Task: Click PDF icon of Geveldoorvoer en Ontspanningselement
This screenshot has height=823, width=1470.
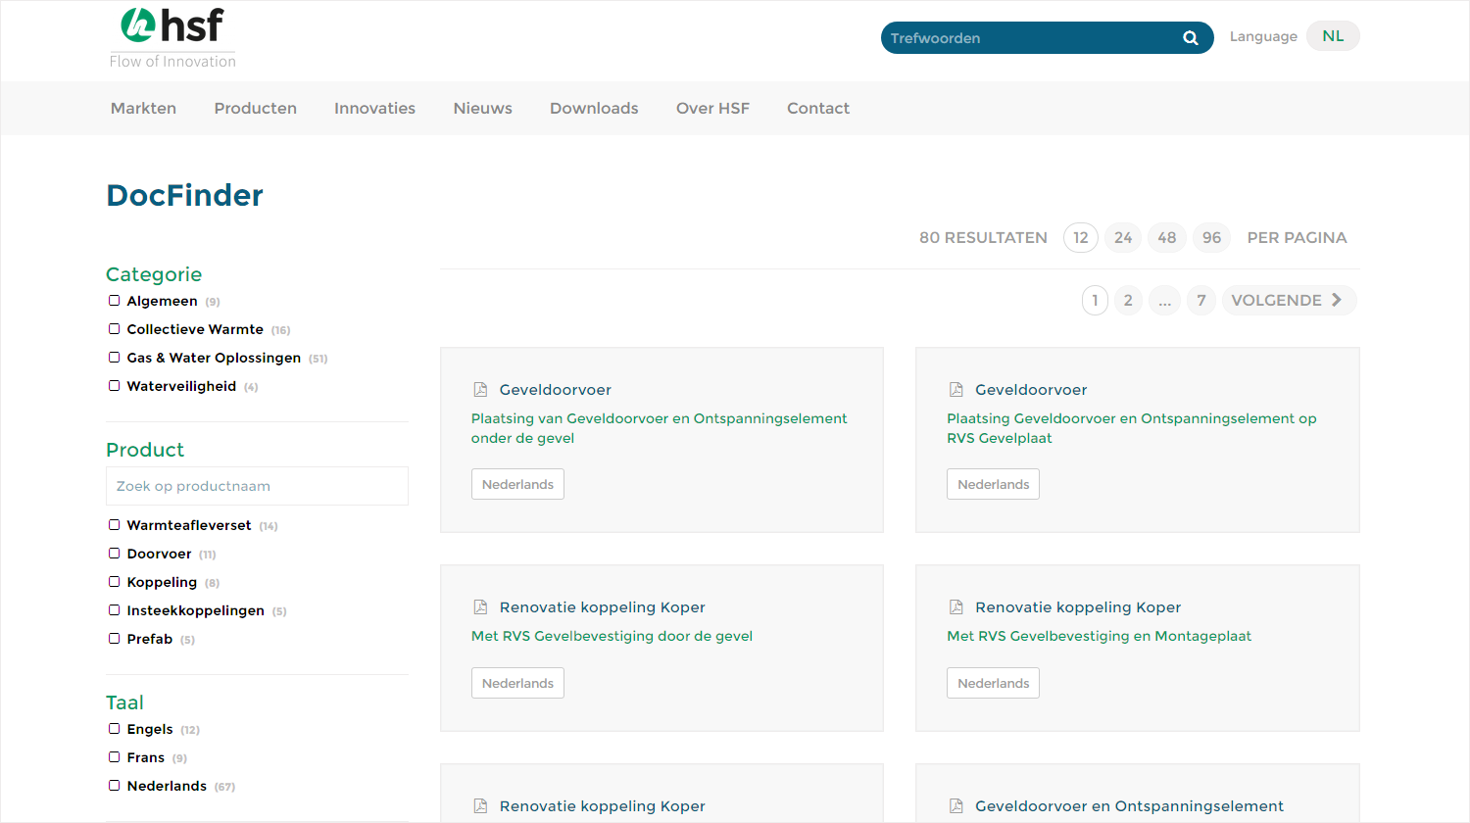Action: (955, 806)
